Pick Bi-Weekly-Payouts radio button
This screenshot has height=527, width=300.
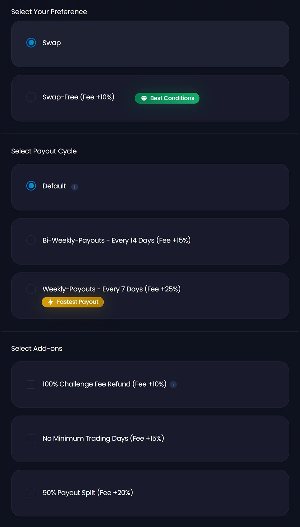point(31,240)
